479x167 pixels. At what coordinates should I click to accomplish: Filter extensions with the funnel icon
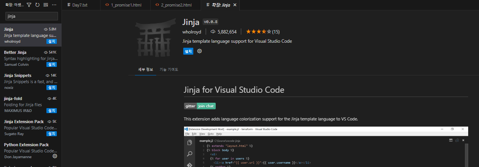click(x=29, y=5)
